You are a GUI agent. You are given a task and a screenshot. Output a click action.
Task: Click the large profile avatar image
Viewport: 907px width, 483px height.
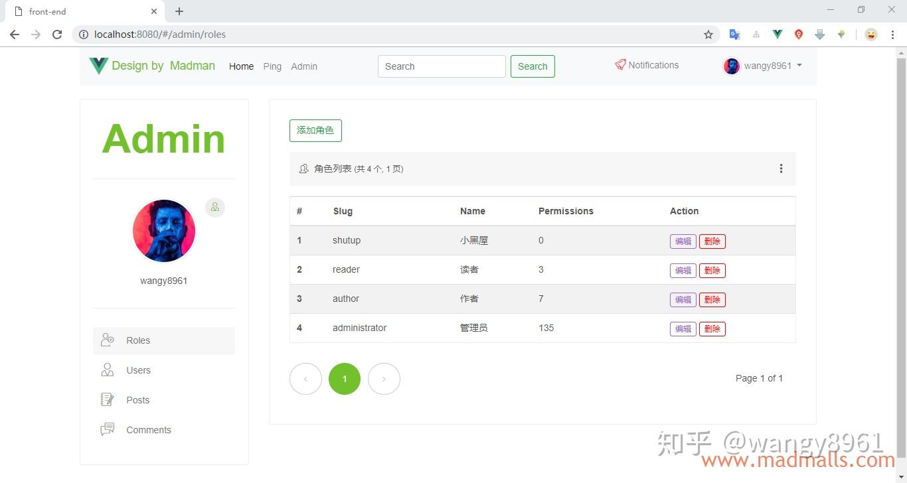tap(164, 231)
